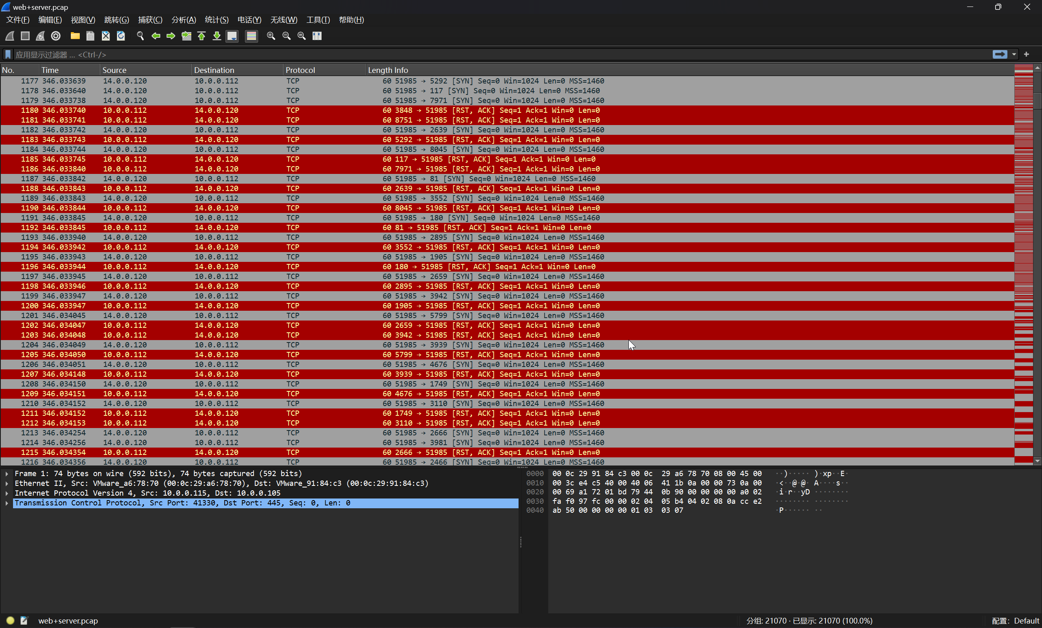Viewport: 1042px width, 628px height.
Task: Select packet 1204 SYN to port 3939
Action: coord(507,345)
